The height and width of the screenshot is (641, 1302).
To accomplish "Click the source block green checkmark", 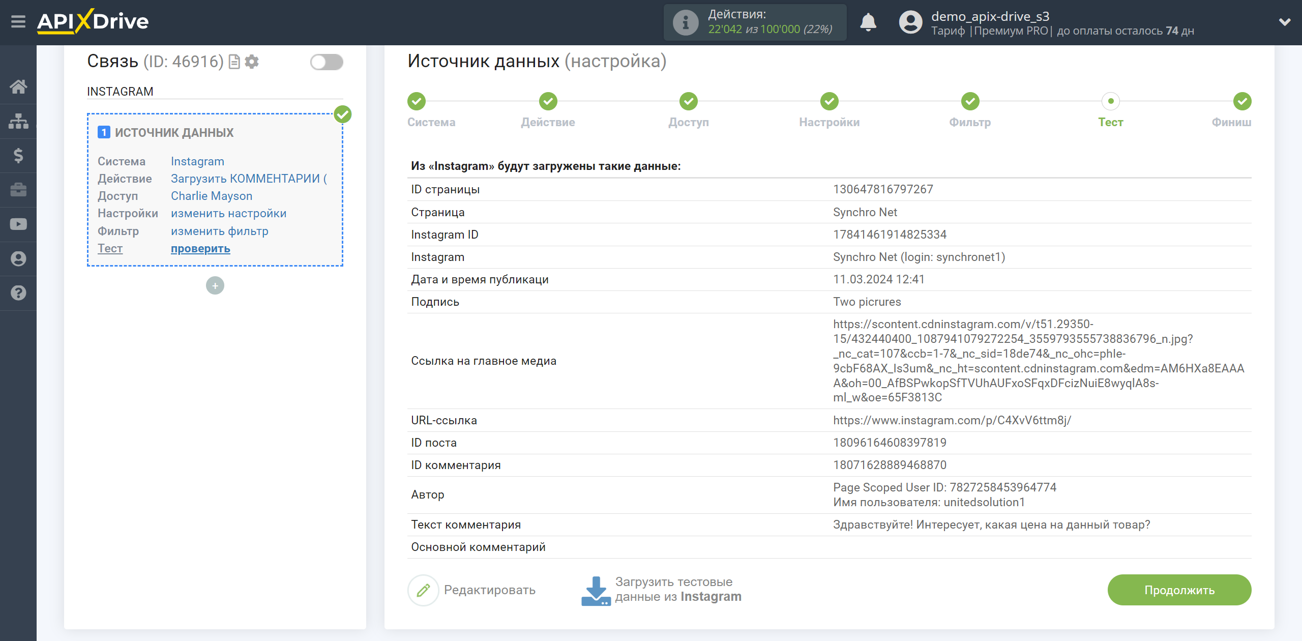I will coord(343,114).
